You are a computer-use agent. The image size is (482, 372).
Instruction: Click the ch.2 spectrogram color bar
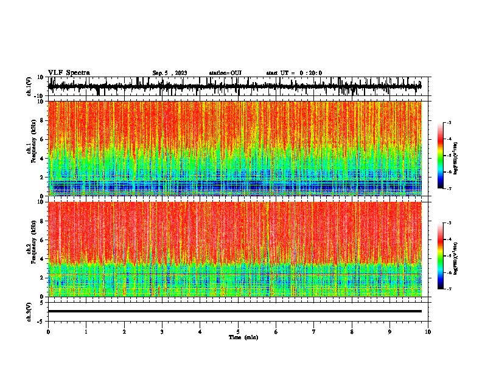click(x=440, y=256)
